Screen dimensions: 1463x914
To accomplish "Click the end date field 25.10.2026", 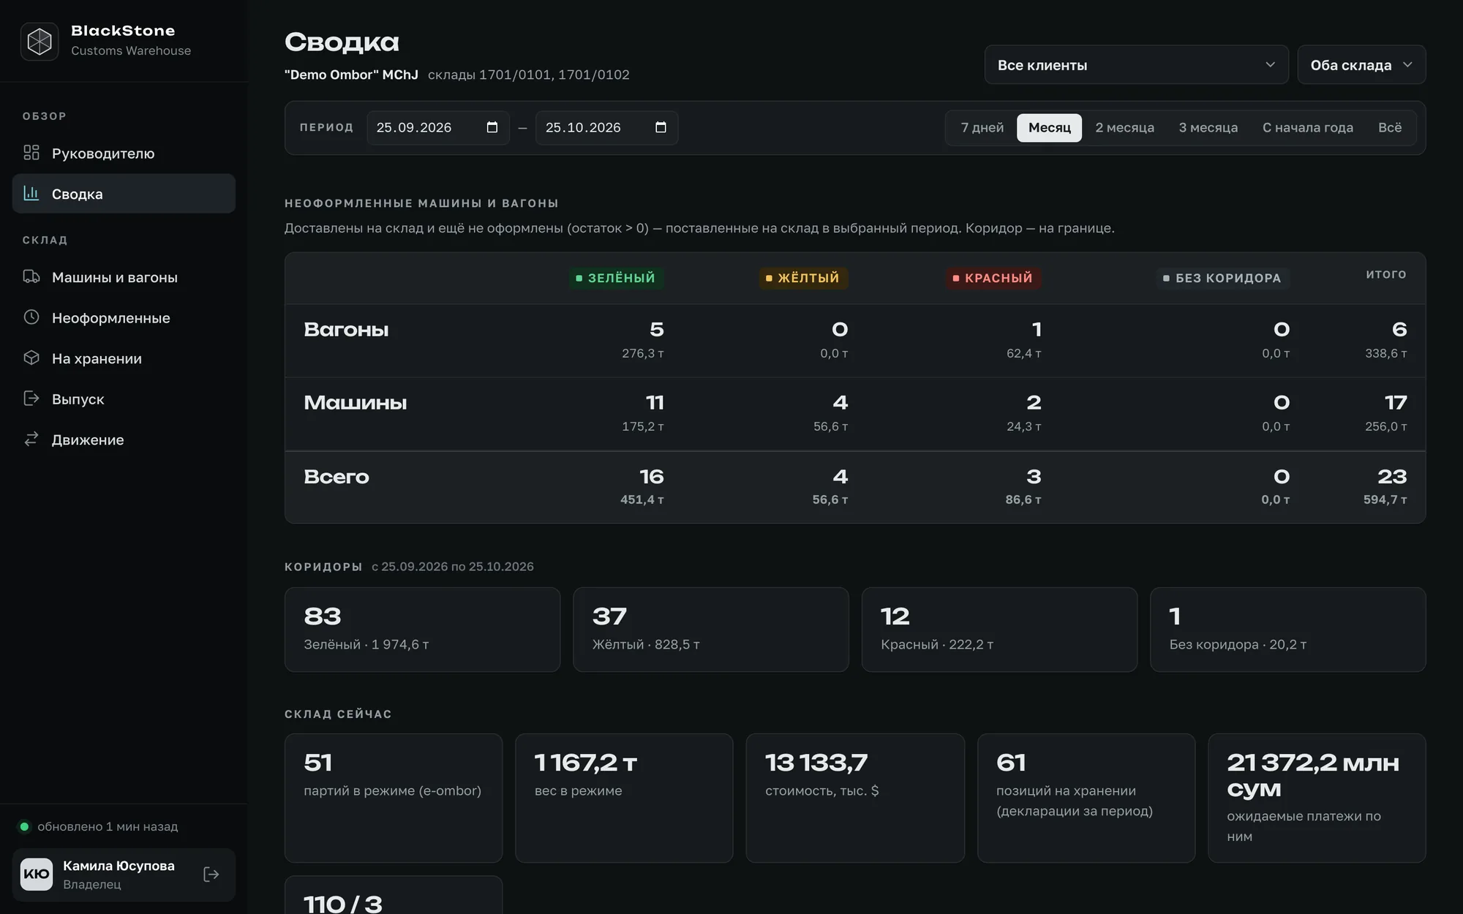I will [606, 127].
